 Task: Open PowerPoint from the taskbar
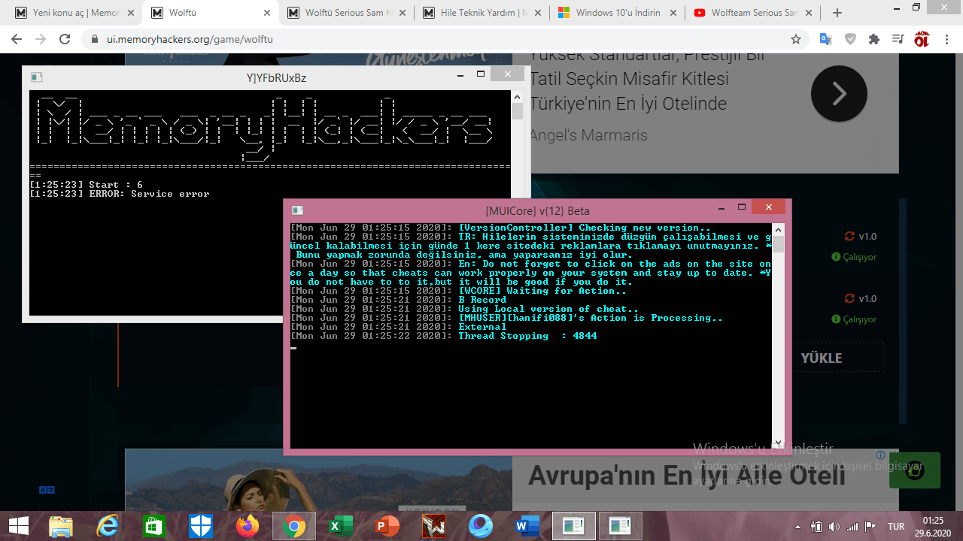(387, 526)
